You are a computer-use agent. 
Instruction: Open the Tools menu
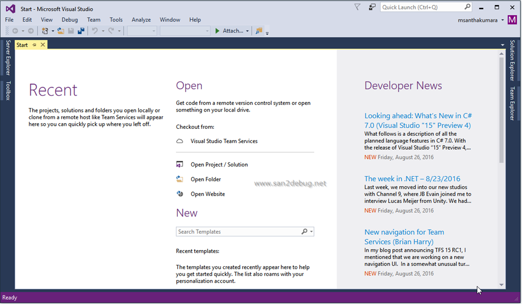coord(116,20)
